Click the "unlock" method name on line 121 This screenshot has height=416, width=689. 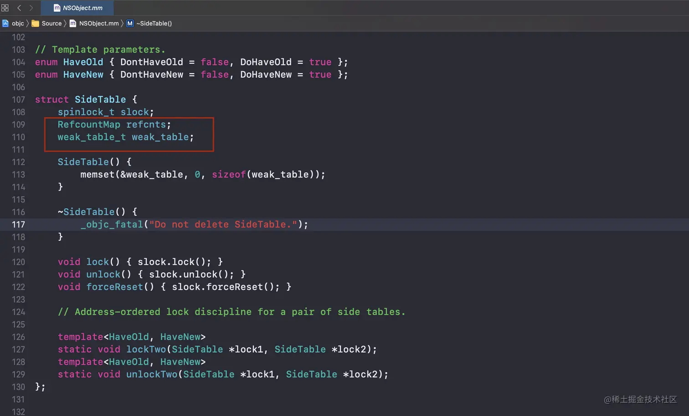(x=103, y=274)
